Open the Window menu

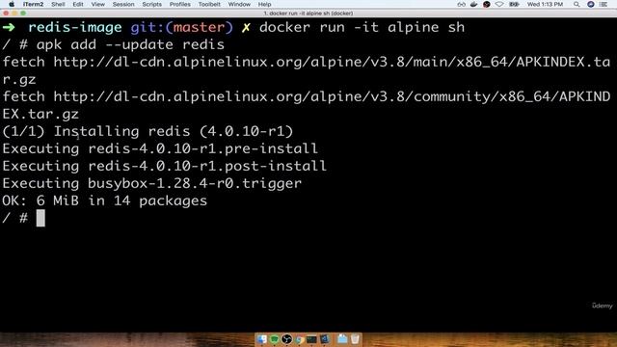click(x=239, y=4)
